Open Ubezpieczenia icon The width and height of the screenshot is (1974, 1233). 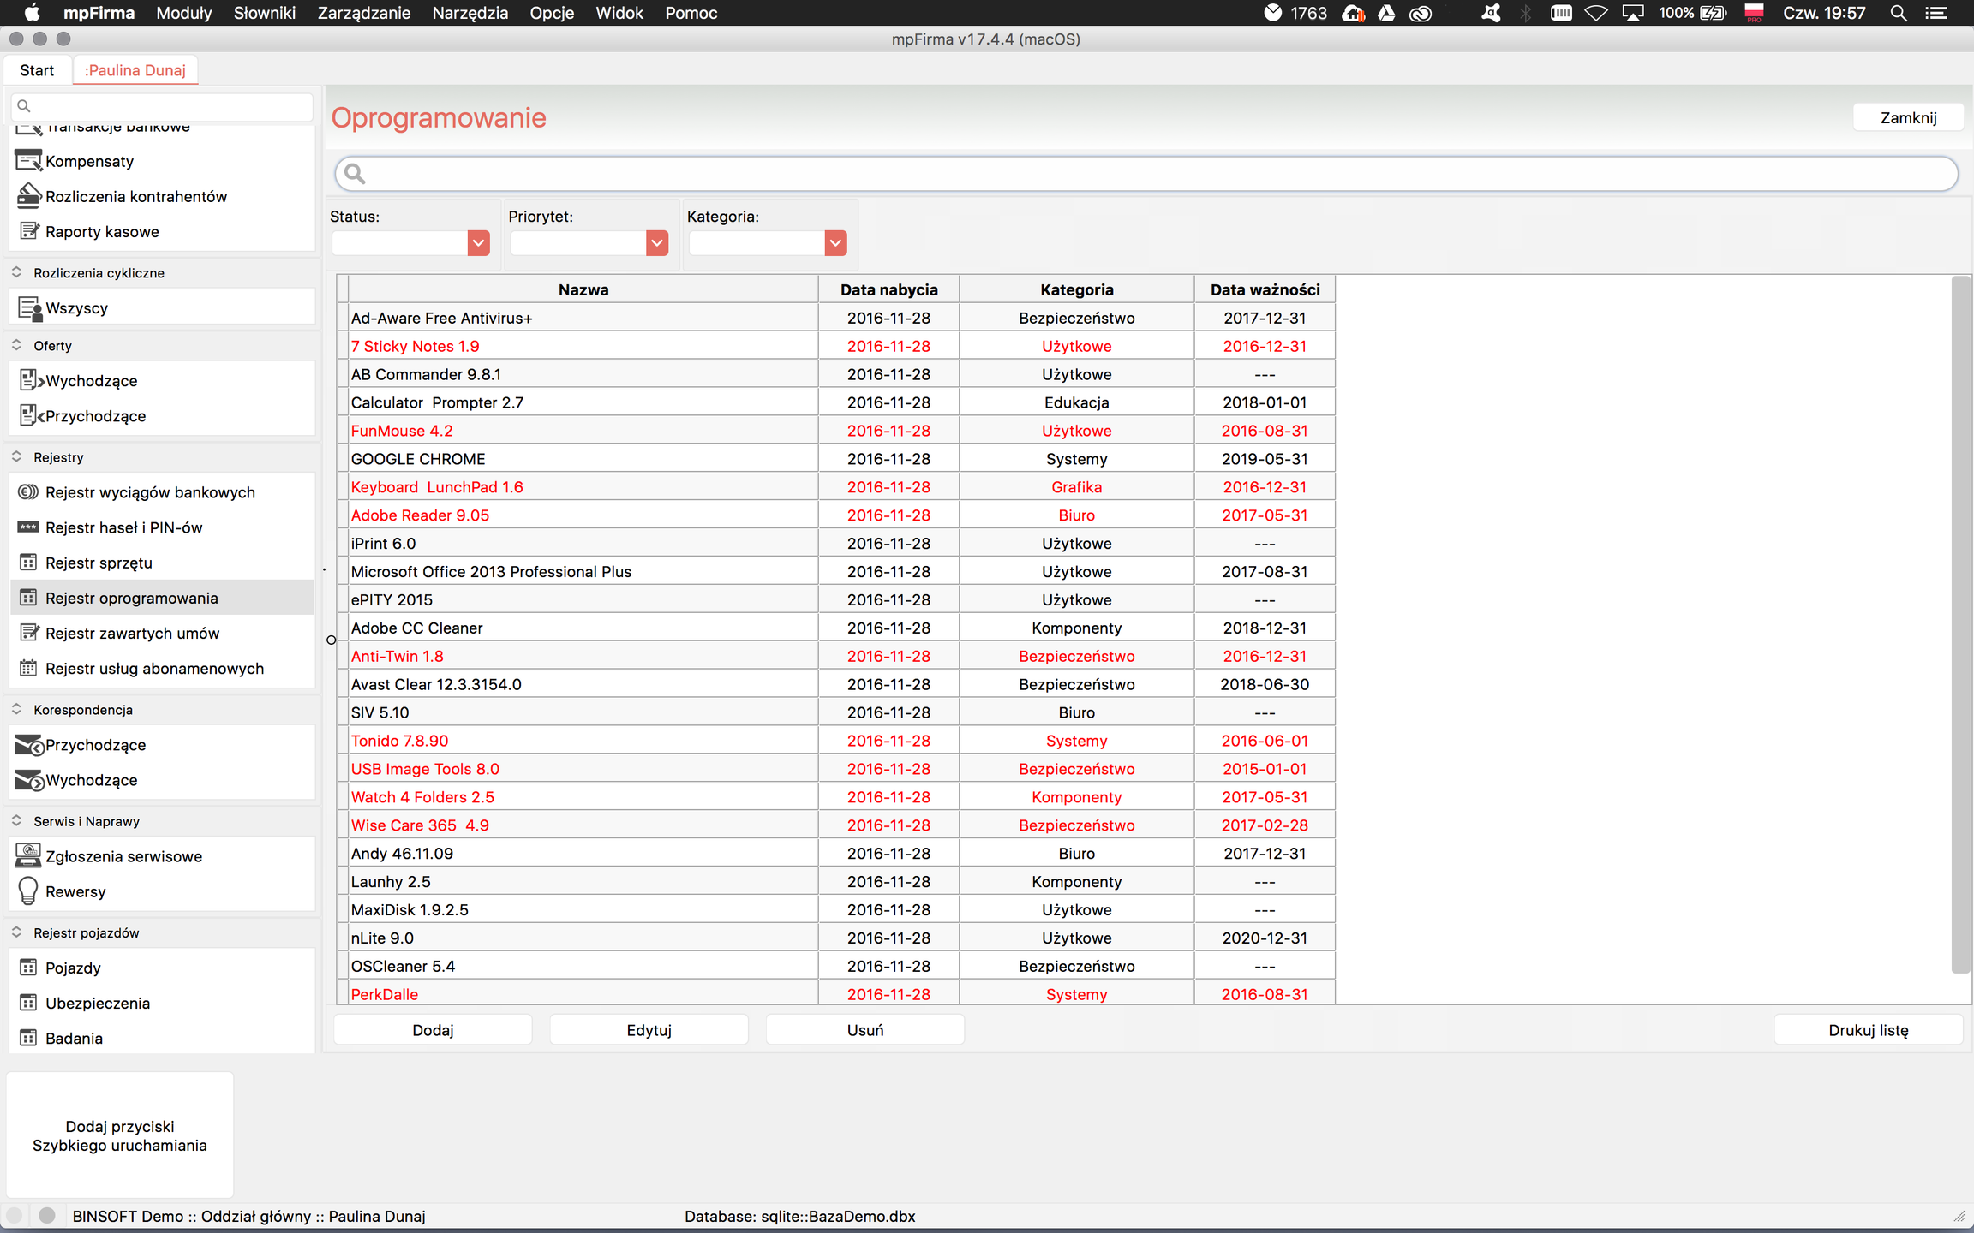28,1003
